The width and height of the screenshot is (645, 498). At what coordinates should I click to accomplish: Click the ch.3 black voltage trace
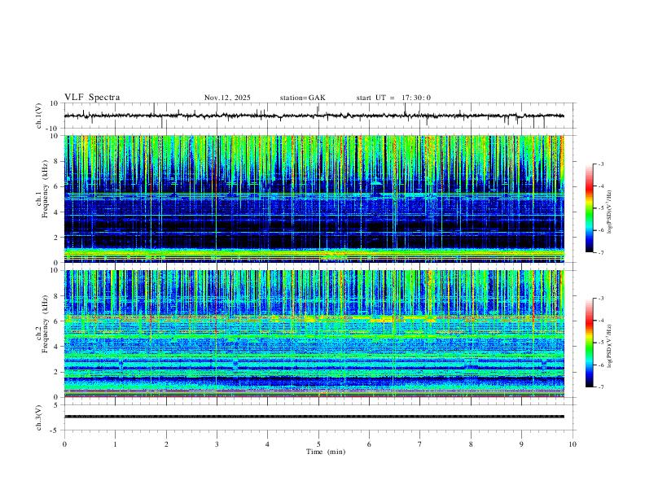(x=314, y=417)
